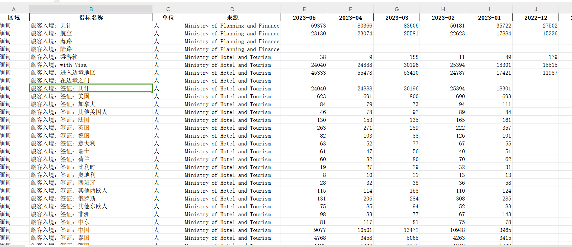Select the cell "旅客入境：签证：意大利"
The image size is (572, 247).
[x=91, y=143]
